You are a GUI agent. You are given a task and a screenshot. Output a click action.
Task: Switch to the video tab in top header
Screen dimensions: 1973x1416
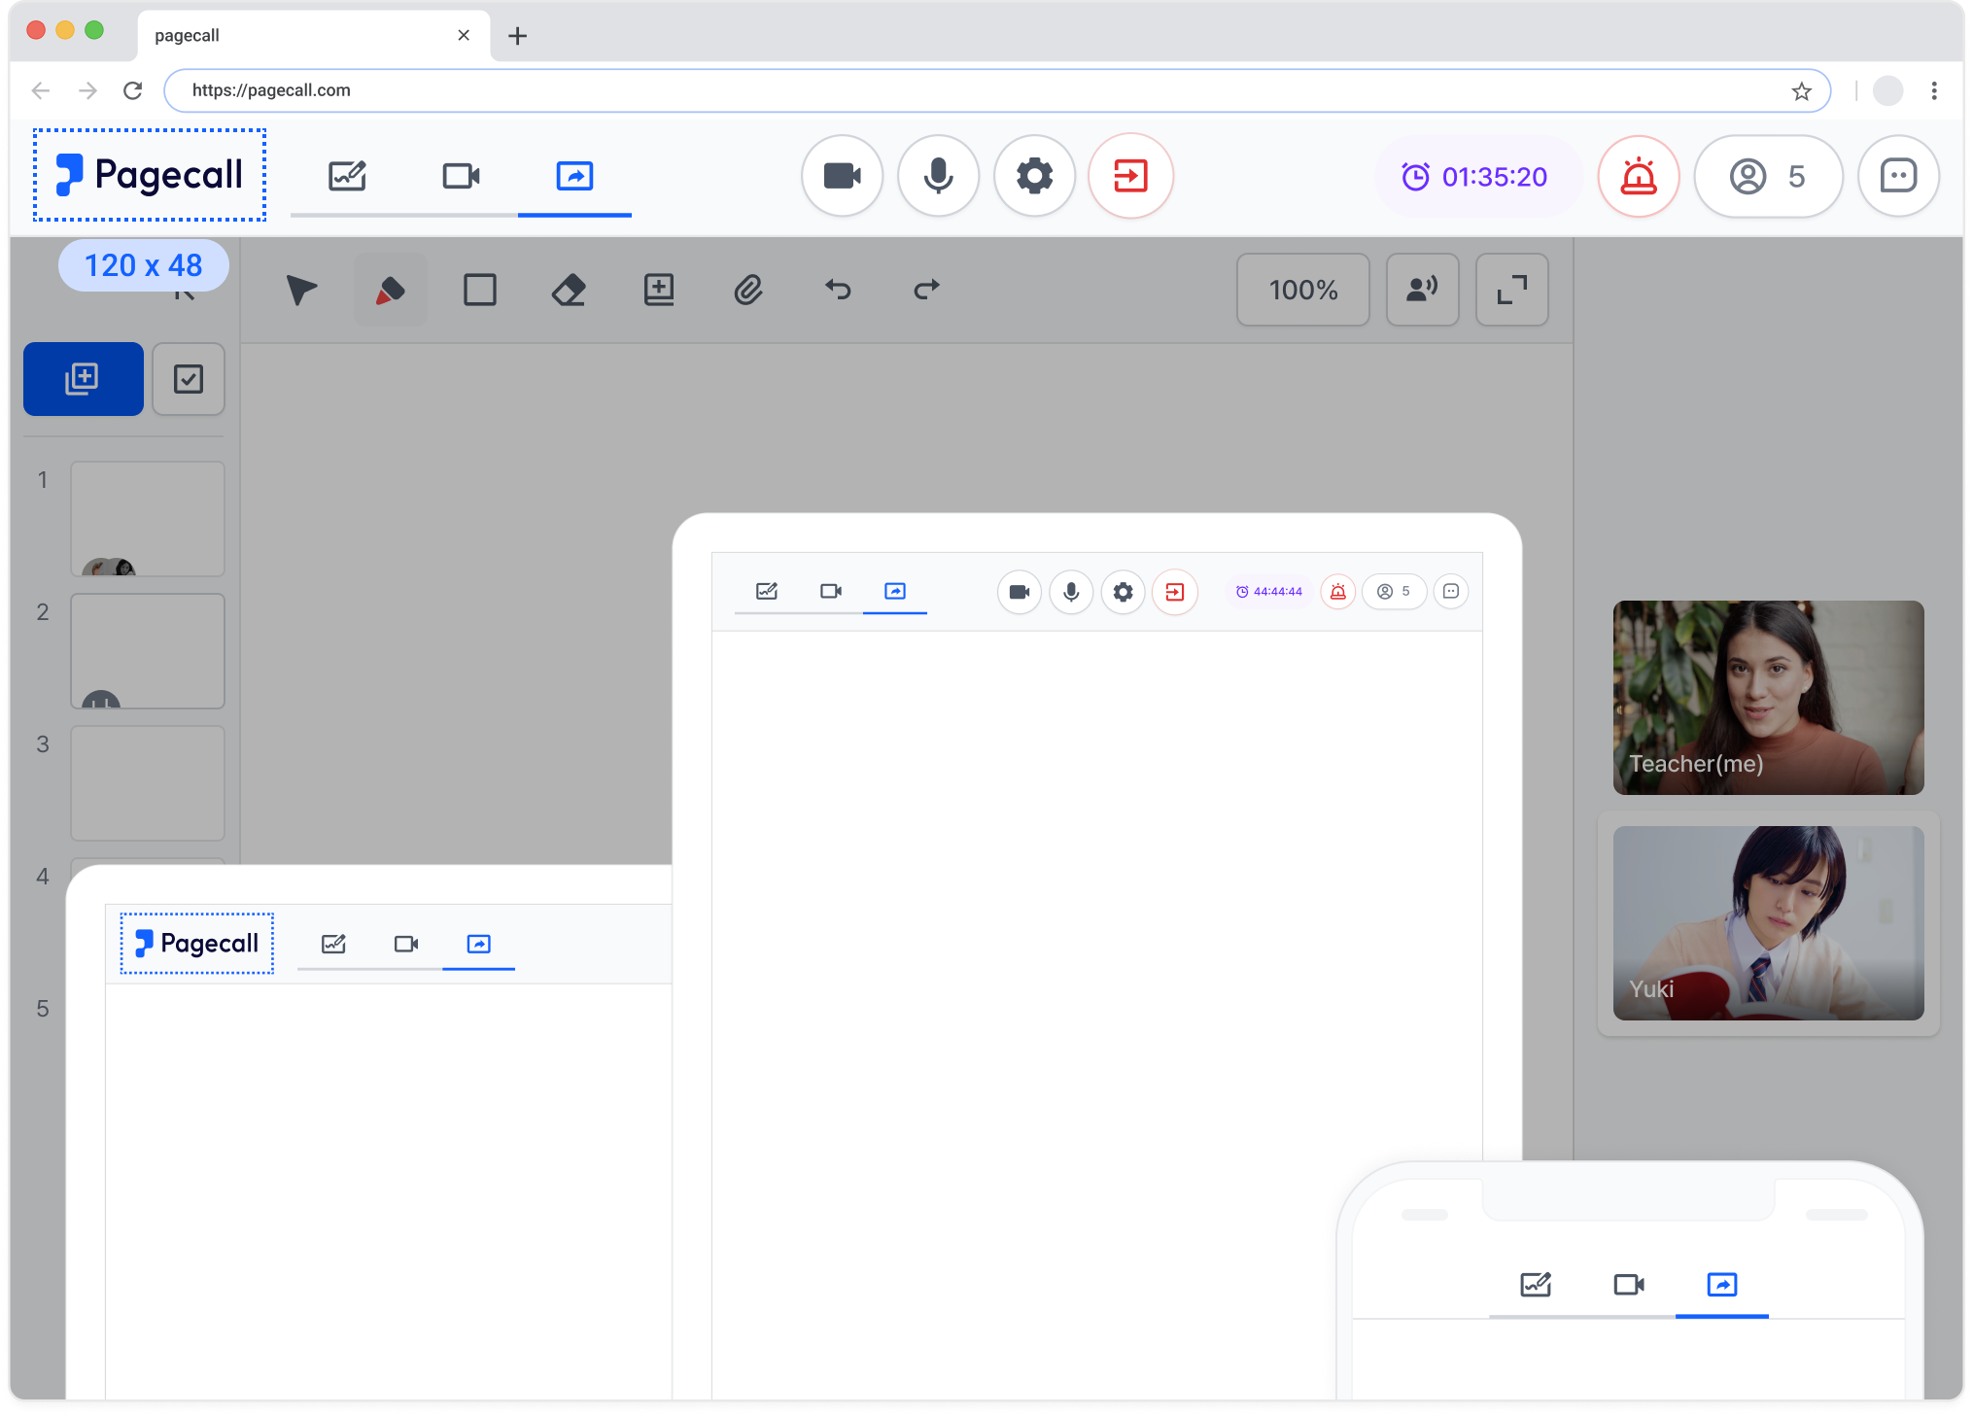click(x=461, y=176)
